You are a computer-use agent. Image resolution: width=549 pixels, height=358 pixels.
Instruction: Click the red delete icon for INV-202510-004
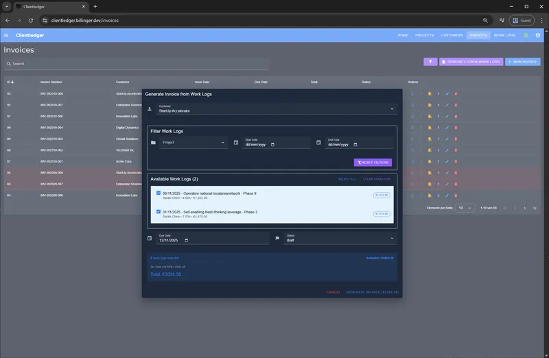(456, 128)
